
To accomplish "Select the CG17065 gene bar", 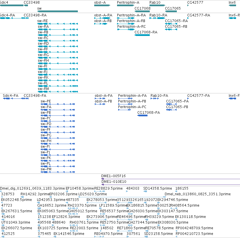I will tap(171, 11).
